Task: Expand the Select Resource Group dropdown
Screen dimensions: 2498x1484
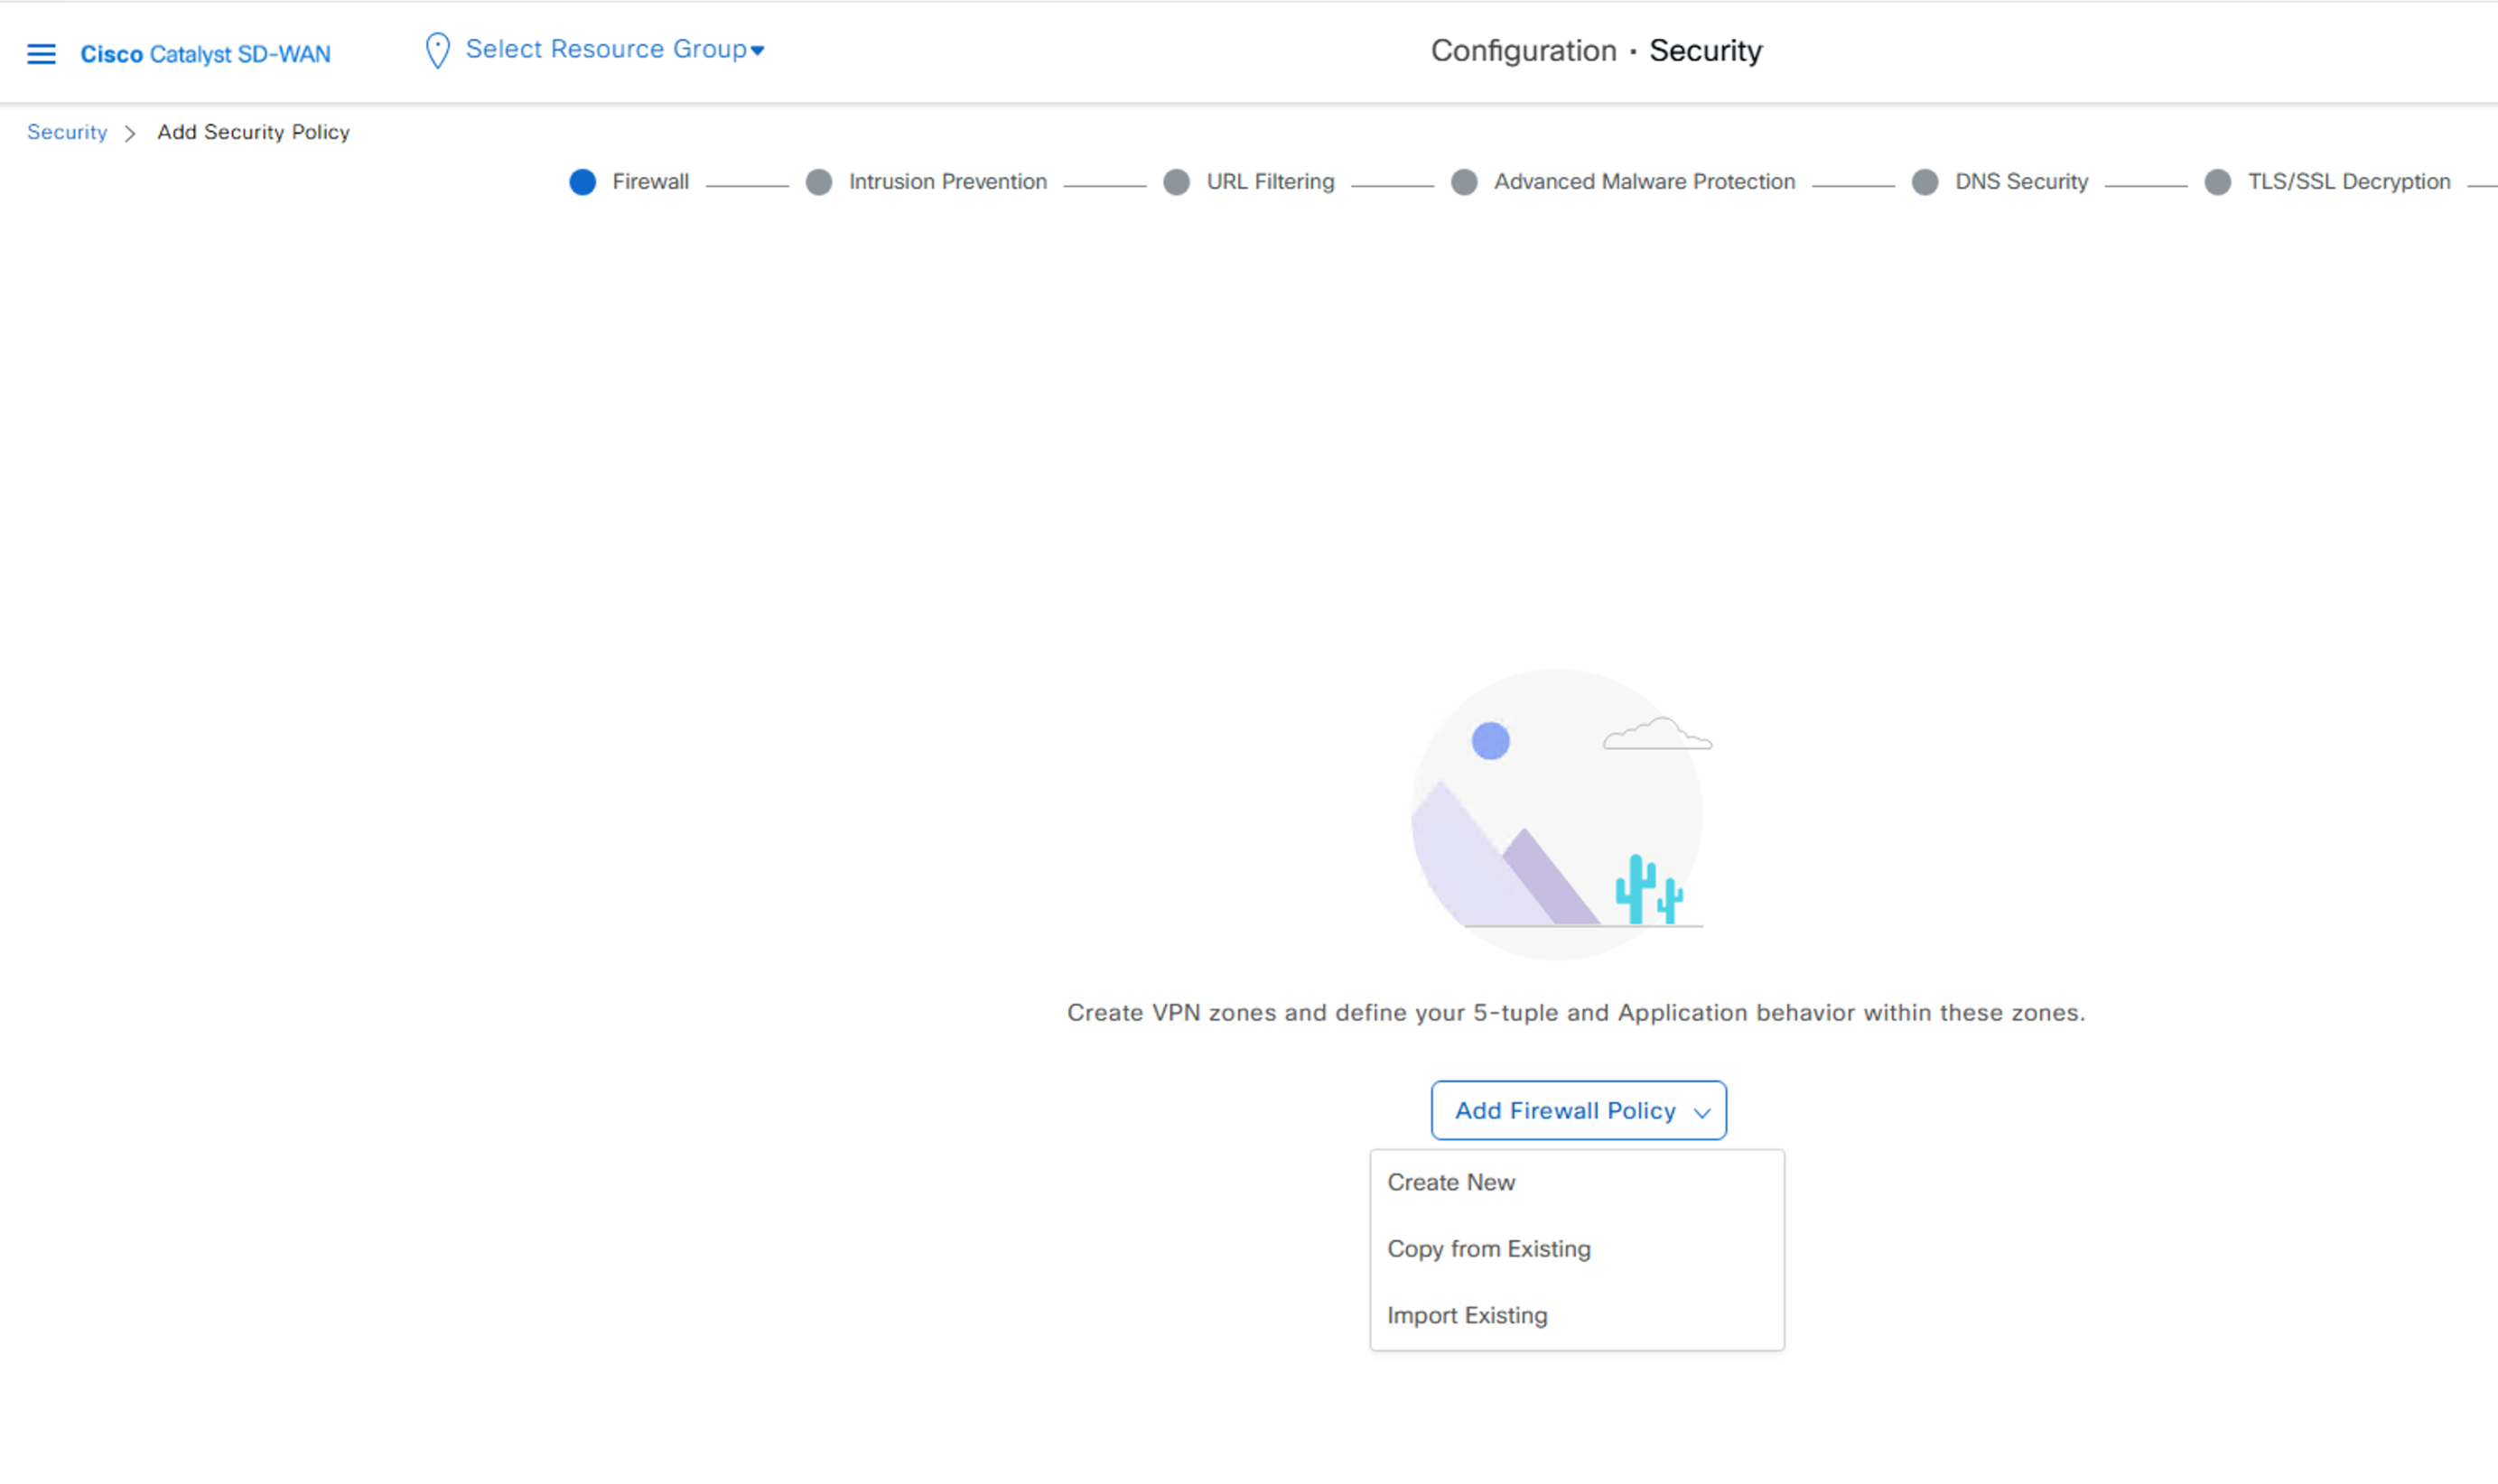Action: pos(614,49)
